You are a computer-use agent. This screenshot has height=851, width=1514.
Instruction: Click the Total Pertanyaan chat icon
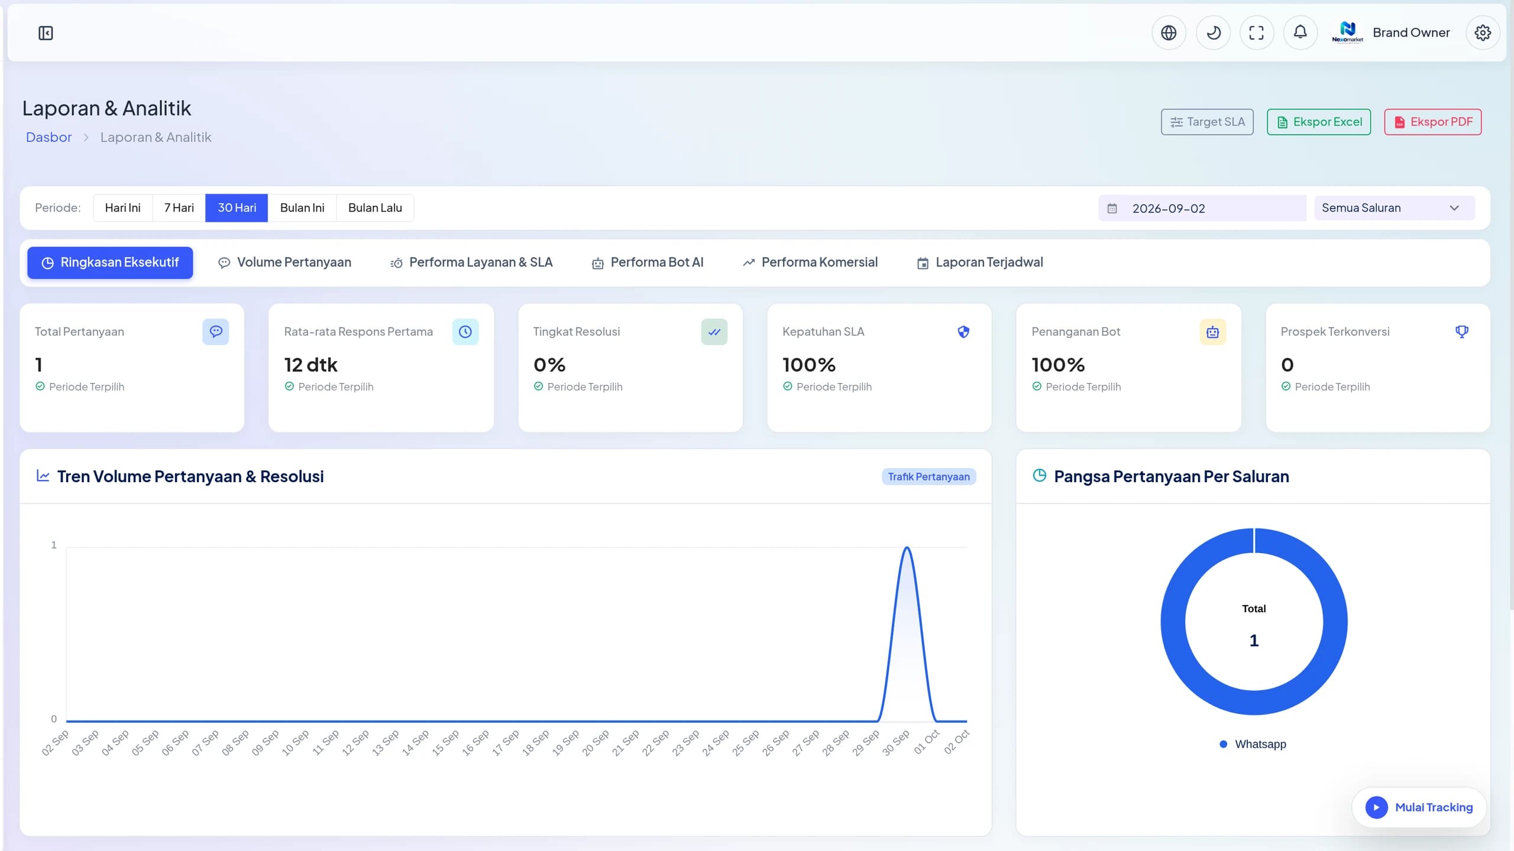[x=216, y=332]
